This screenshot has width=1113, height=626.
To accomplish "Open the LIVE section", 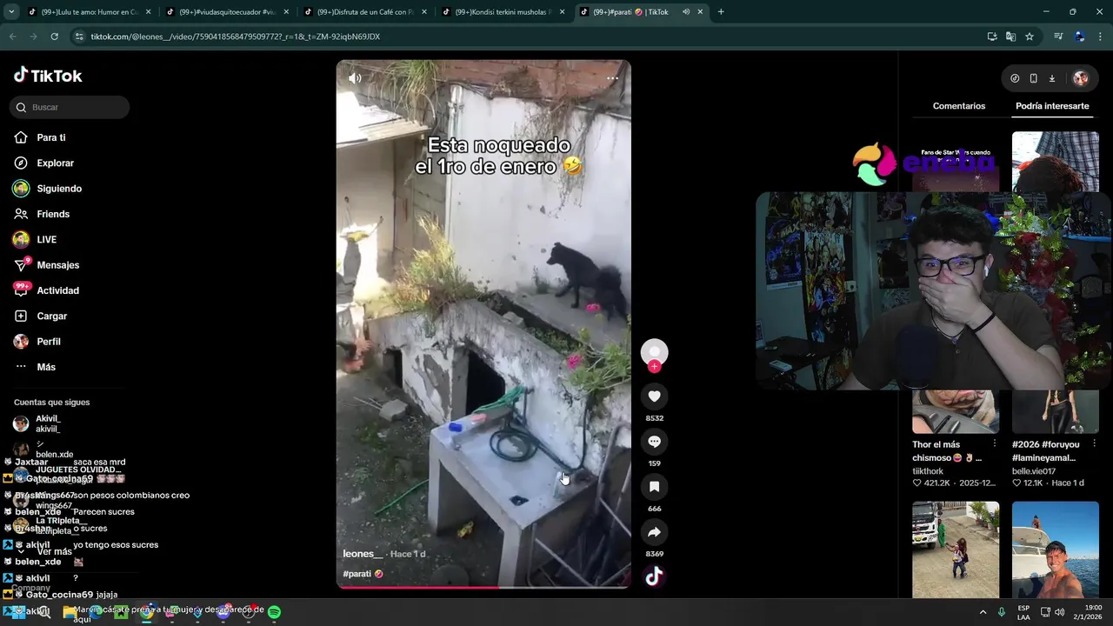I will 35,239.
